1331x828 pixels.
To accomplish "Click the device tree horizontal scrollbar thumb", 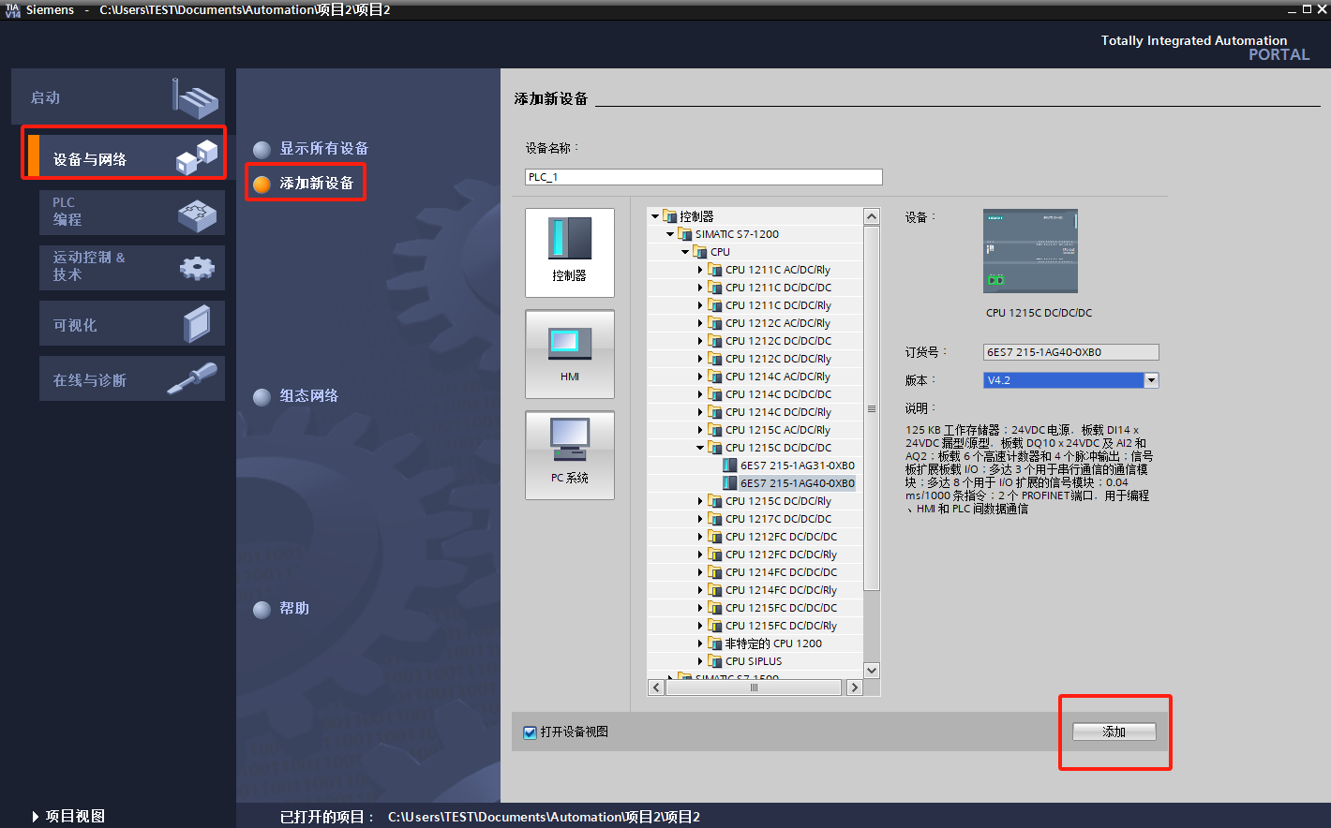I will 754,688.
